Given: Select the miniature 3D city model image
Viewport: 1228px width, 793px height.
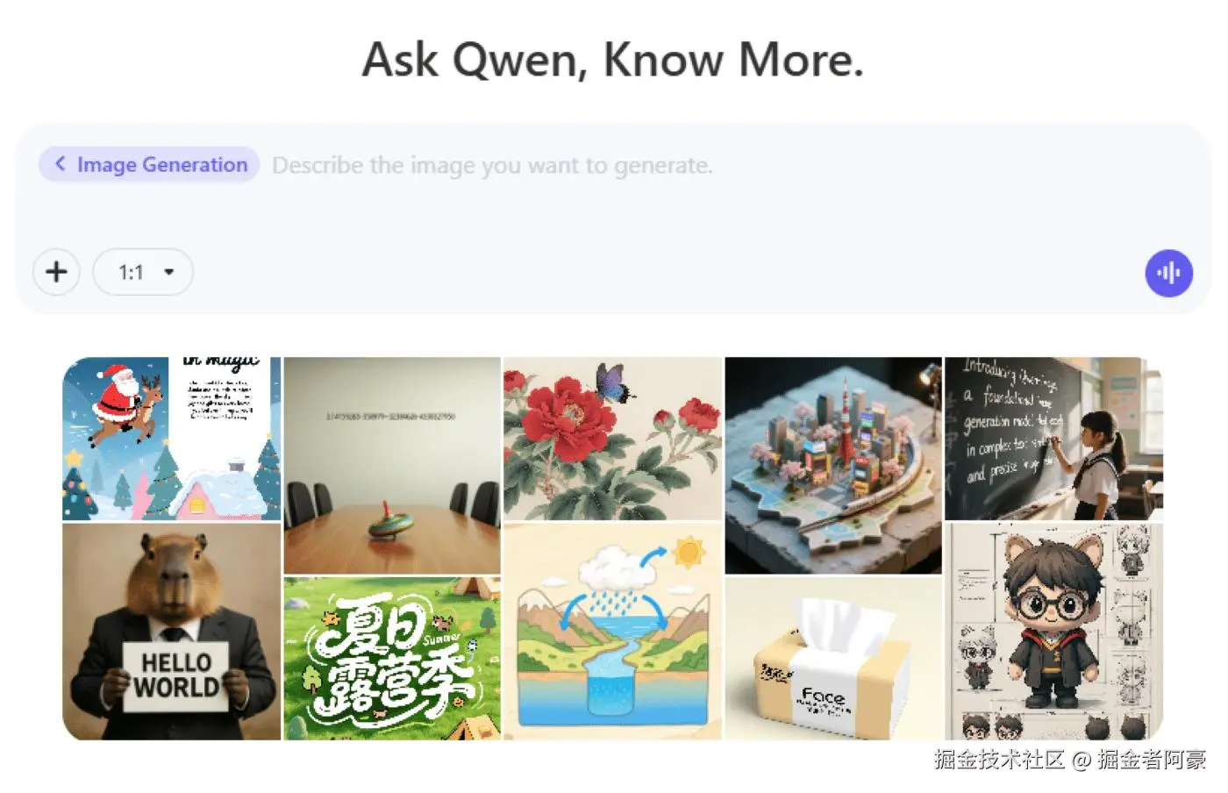Looking at the screenshot, I should pyautogui.click(x=833, y=465).
